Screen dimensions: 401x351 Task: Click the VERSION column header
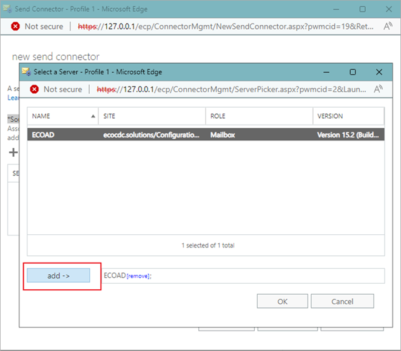348,116
